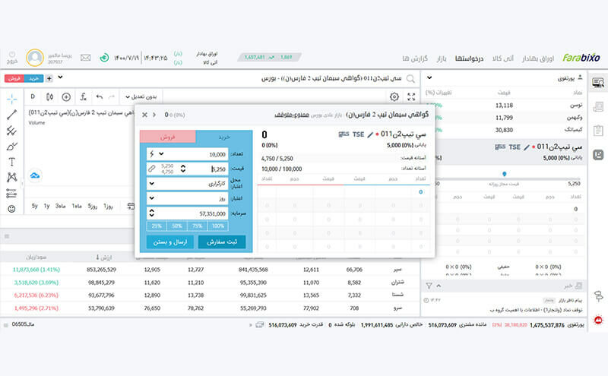This screenshot has width=608, height=376.
Task: Expand dropdown next to plus button
Action: point(60,77)
